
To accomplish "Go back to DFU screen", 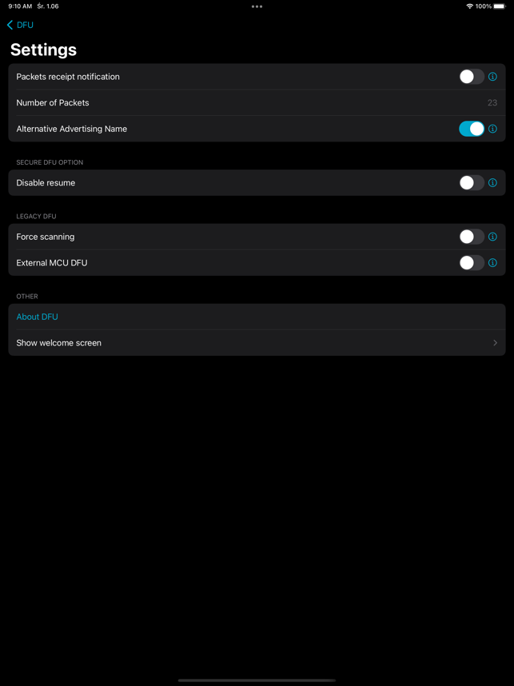I will [x=20, y=25].
